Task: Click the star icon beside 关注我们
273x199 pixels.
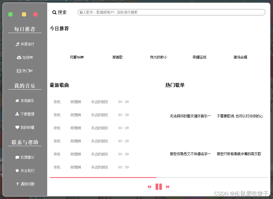Action: coord(17,171)
